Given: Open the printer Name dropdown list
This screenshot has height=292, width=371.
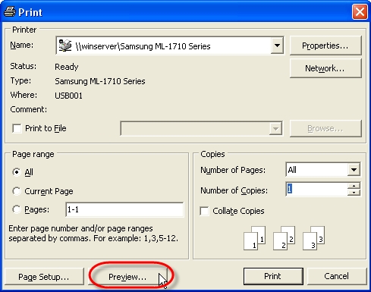Looking at the screenshot, I should point(277,46).
